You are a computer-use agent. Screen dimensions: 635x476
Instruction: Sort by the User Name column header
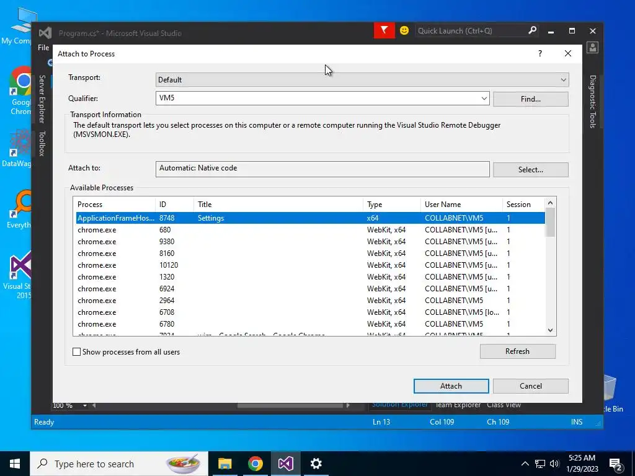[x=461, y=205]
